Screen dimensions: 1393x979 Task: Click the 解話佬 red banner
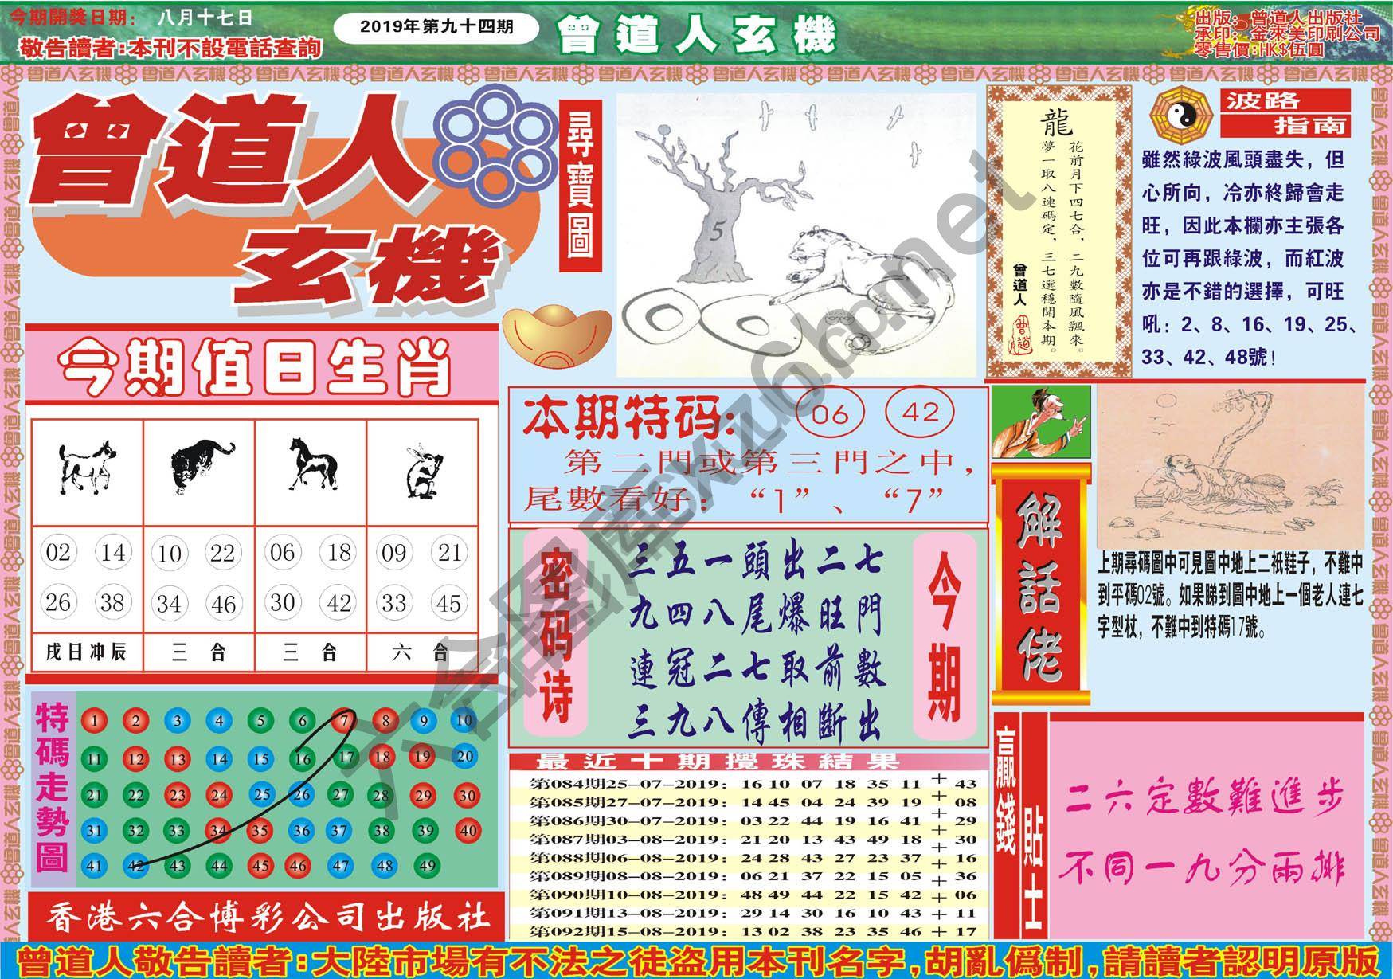1040,584
